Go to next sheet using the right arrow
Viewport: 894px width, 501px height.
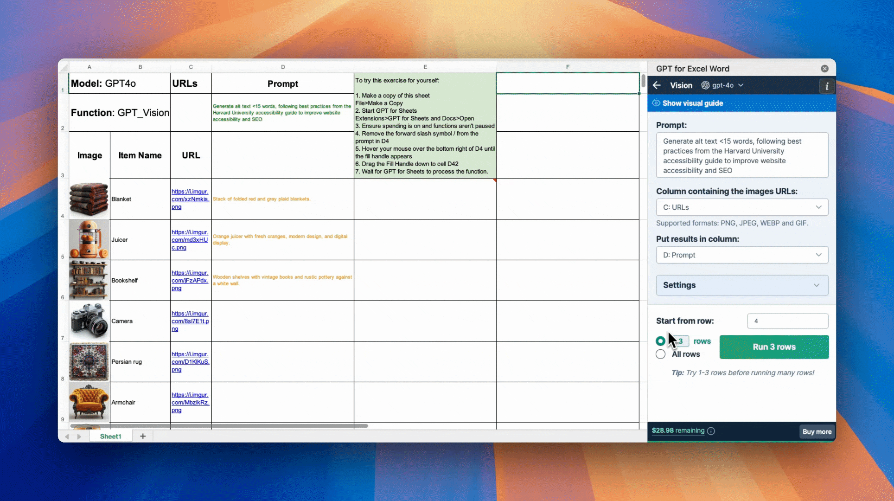(79, 437)
